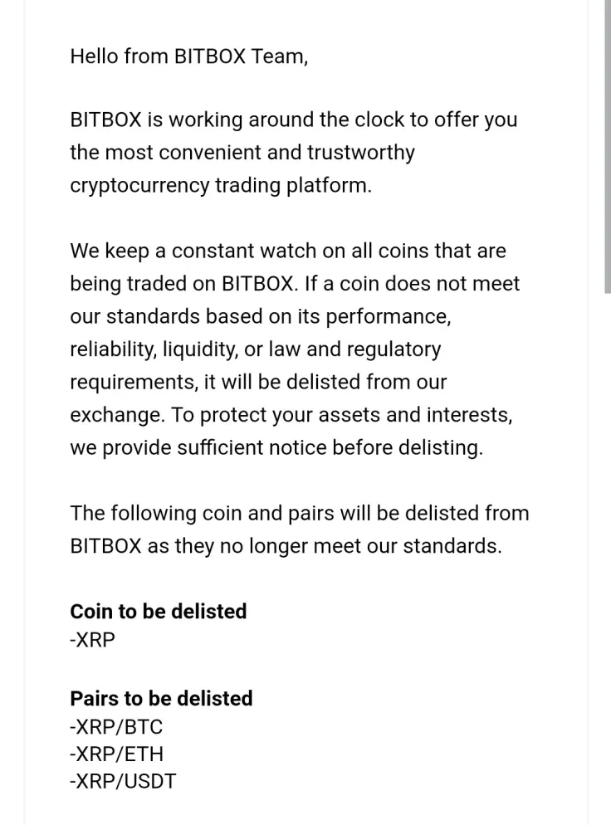Click the line 'BITBOX as they no longer meet'

tap(286, 546)
